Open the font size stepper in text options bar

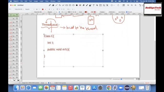[x=59, y=12]
